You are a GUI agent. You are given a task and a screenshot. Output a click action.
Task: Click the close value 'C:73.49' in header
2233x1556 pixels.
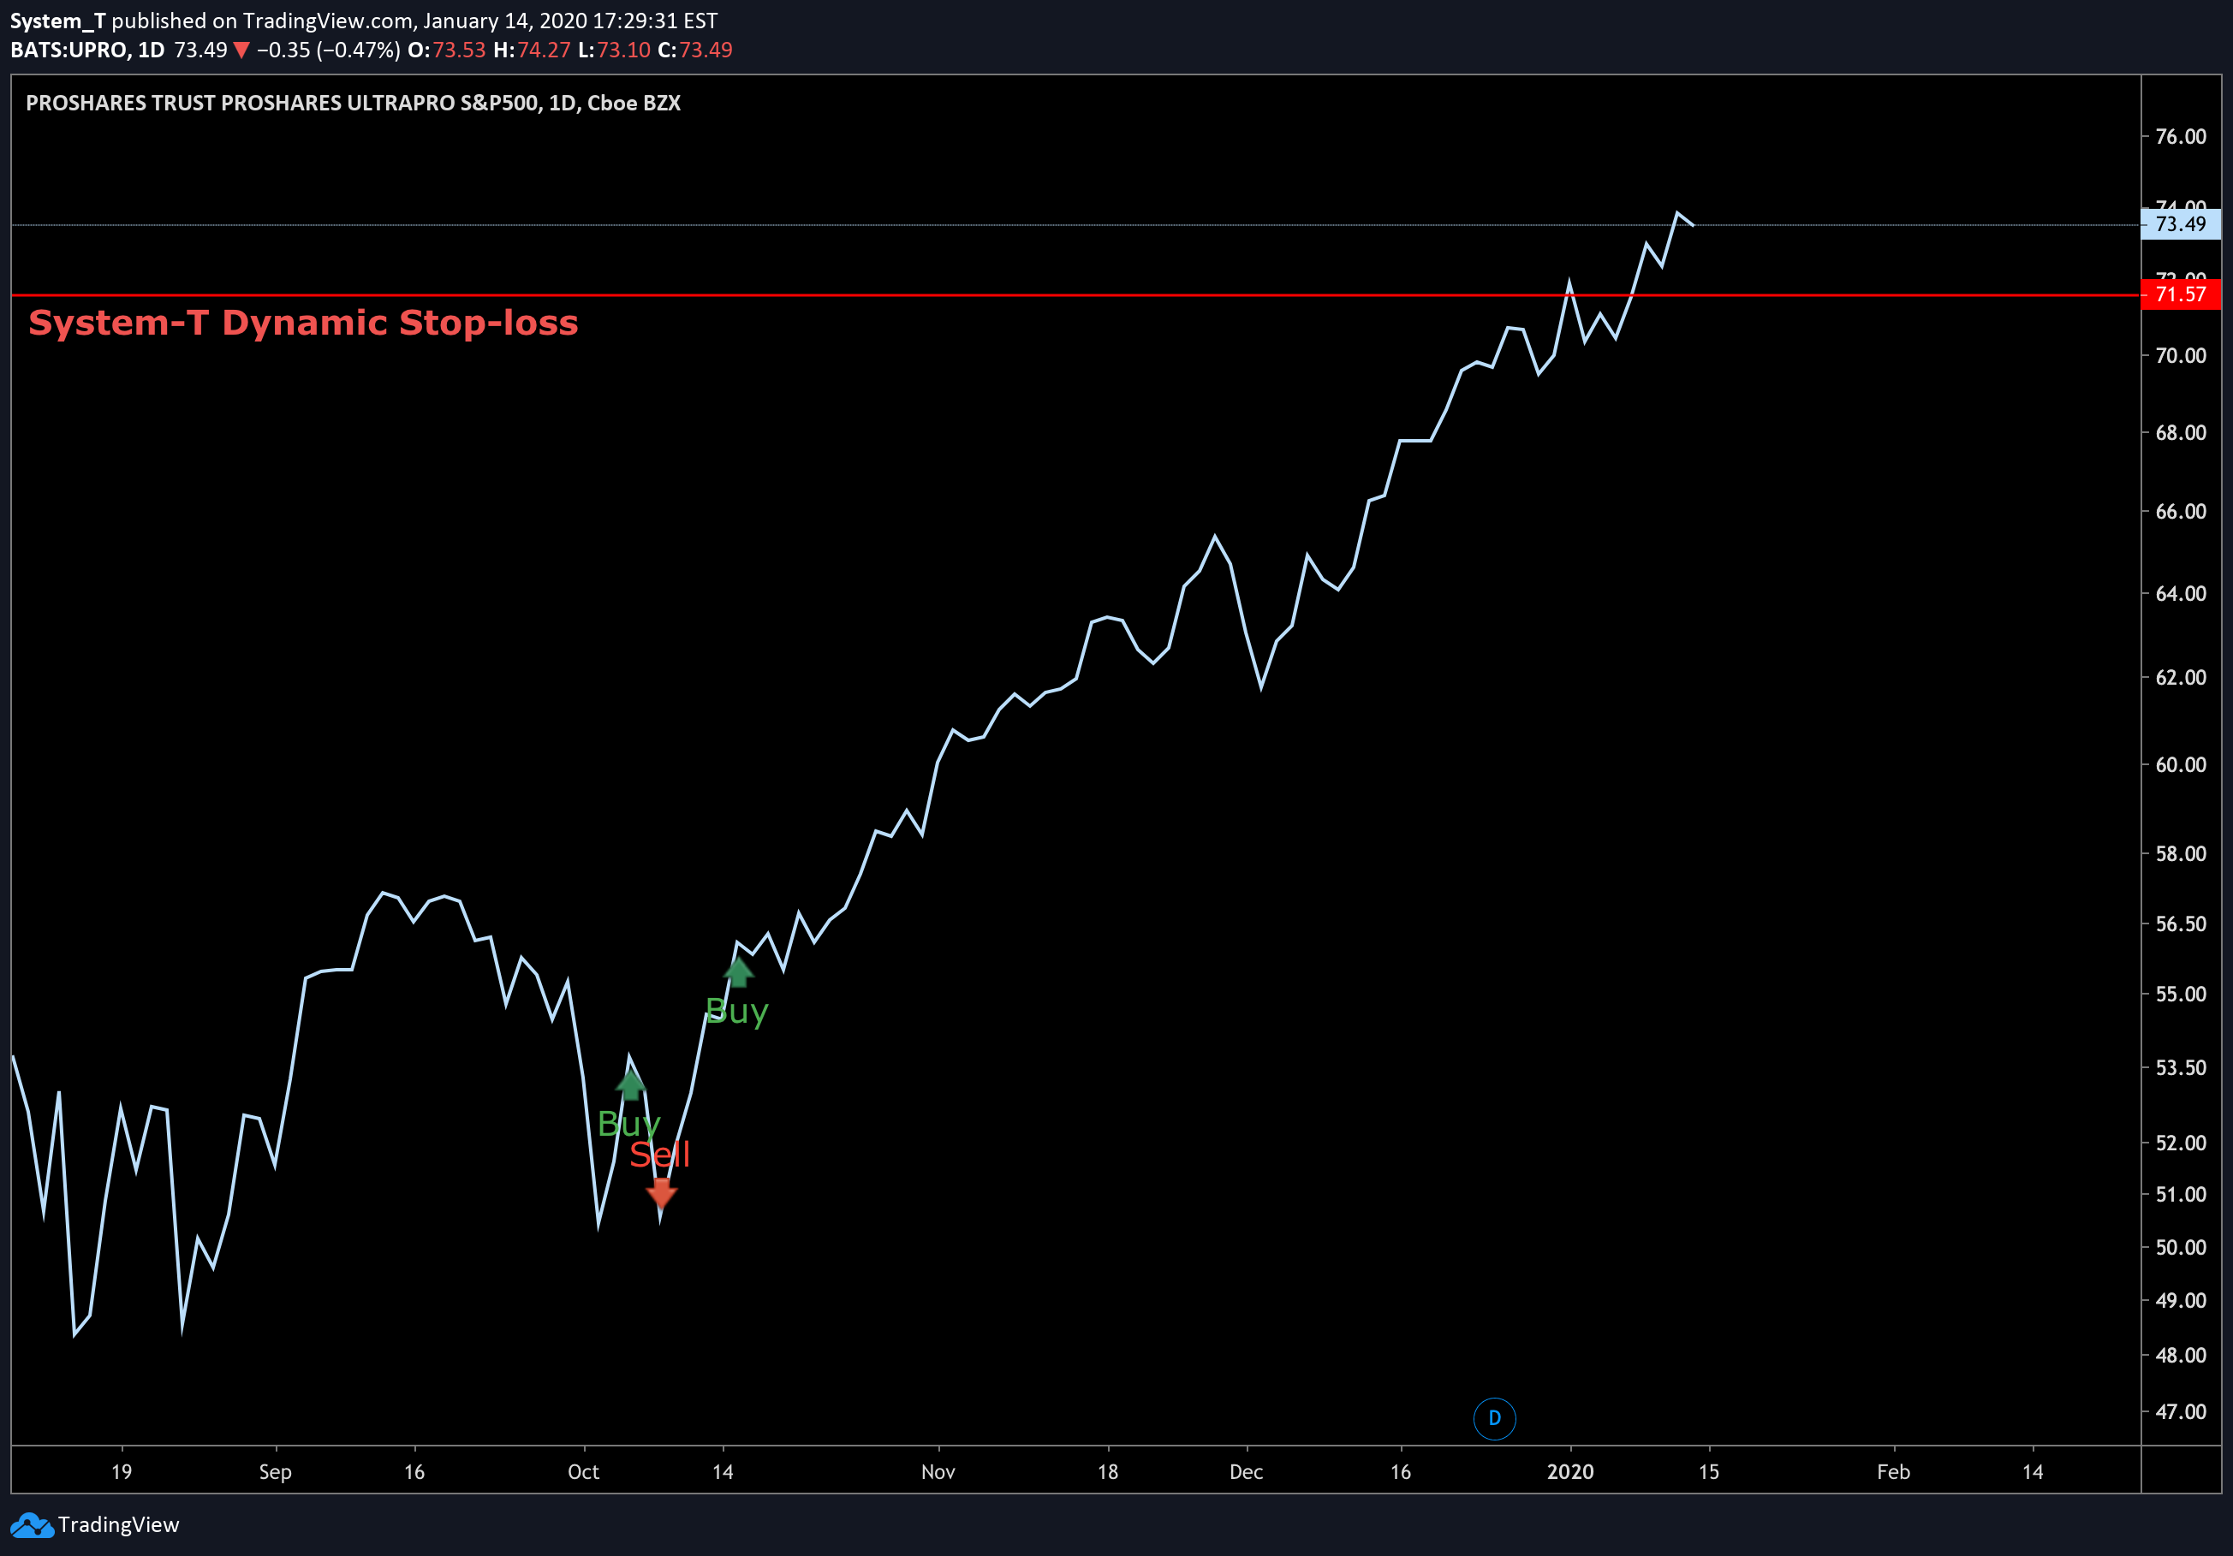click(695, 50)
